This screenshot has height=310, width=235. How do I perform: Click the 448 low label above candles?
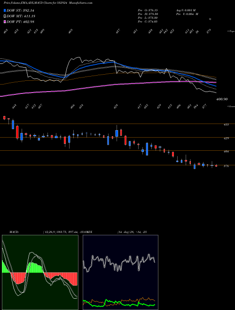pos(14,107)
